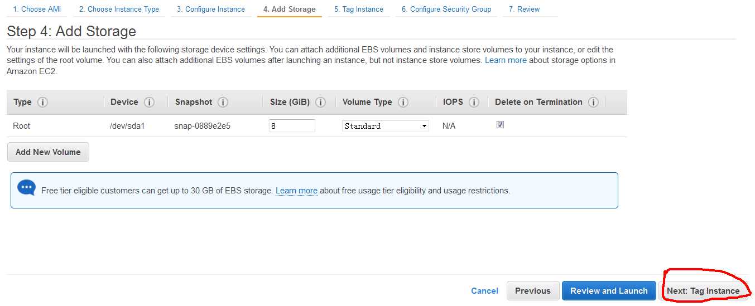The height and width of the screenshot is (306, 755).
Task: Click the Next: Tag Instance button
Action: click(703, 291)
